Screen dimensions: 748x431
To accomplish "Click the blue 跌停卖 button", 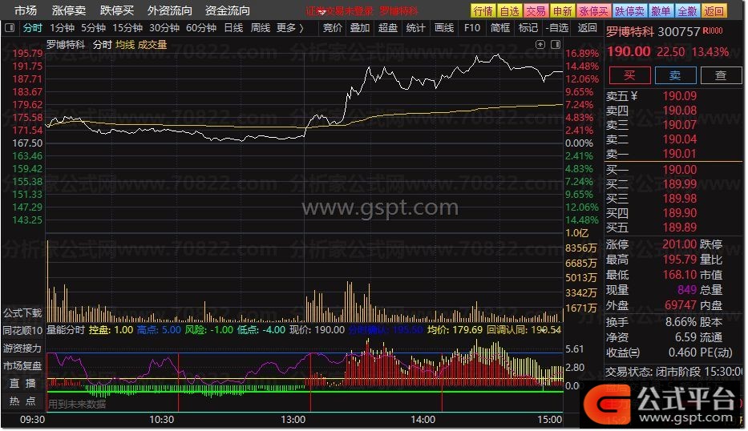I will [629, 11].
